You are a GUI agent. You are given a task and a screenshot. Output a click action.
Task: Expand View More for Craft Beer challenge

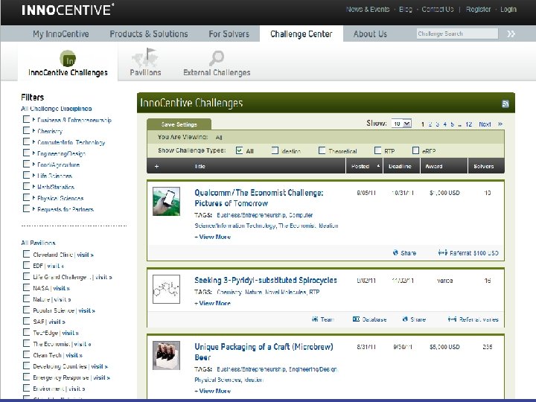coord(213,391)
